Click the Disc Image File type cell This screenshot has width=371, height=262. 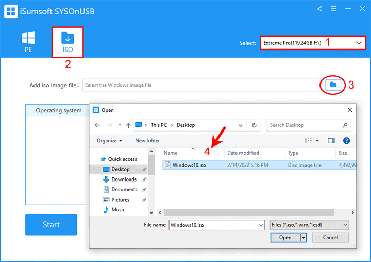(305, 165)
